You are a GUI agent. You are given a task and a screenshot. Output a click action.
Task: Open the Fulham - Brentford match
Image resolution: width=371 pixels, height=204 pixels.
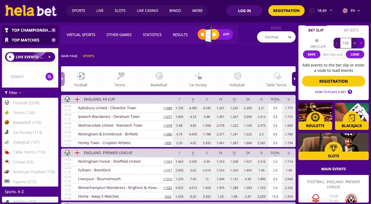point(94,170)
